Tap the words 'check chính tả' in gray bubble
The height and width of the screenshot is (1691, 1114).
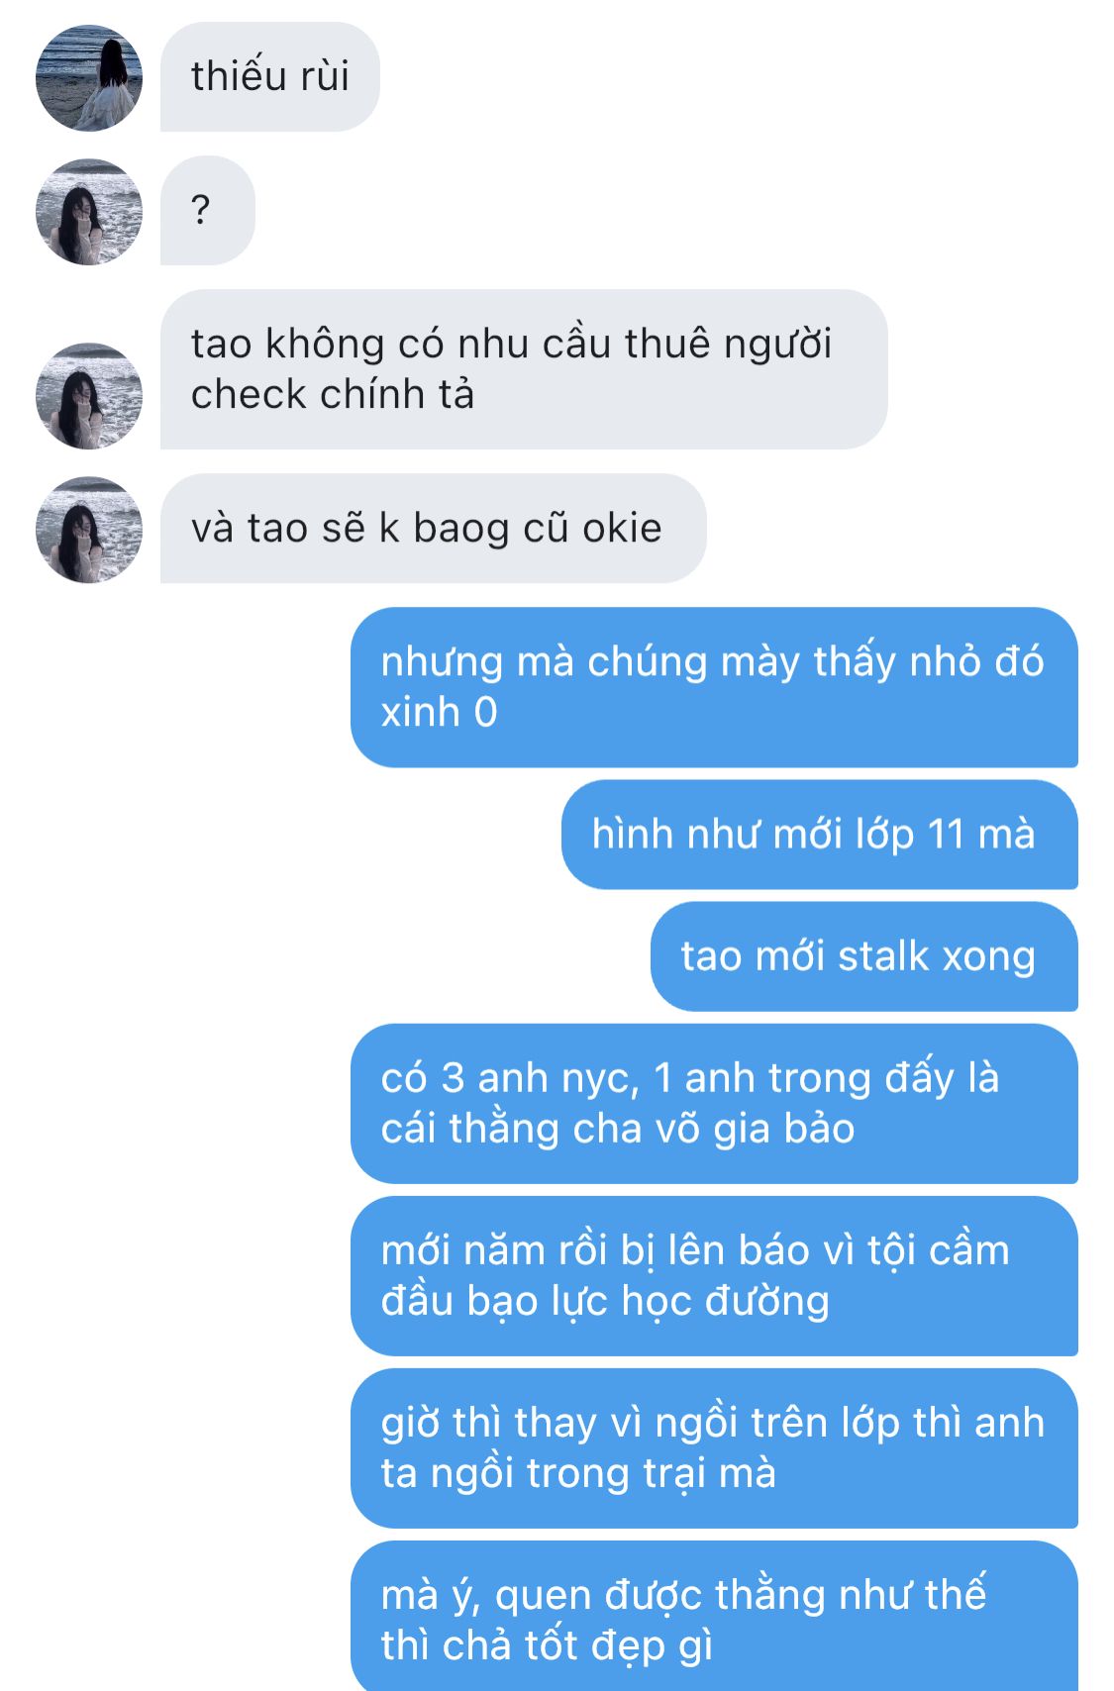(x=333, y=395)
